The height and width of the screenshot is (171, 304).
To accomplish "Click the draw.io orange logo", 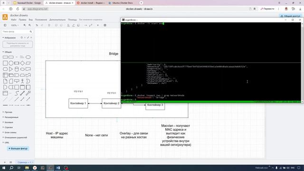I will [x=5, y=17].
